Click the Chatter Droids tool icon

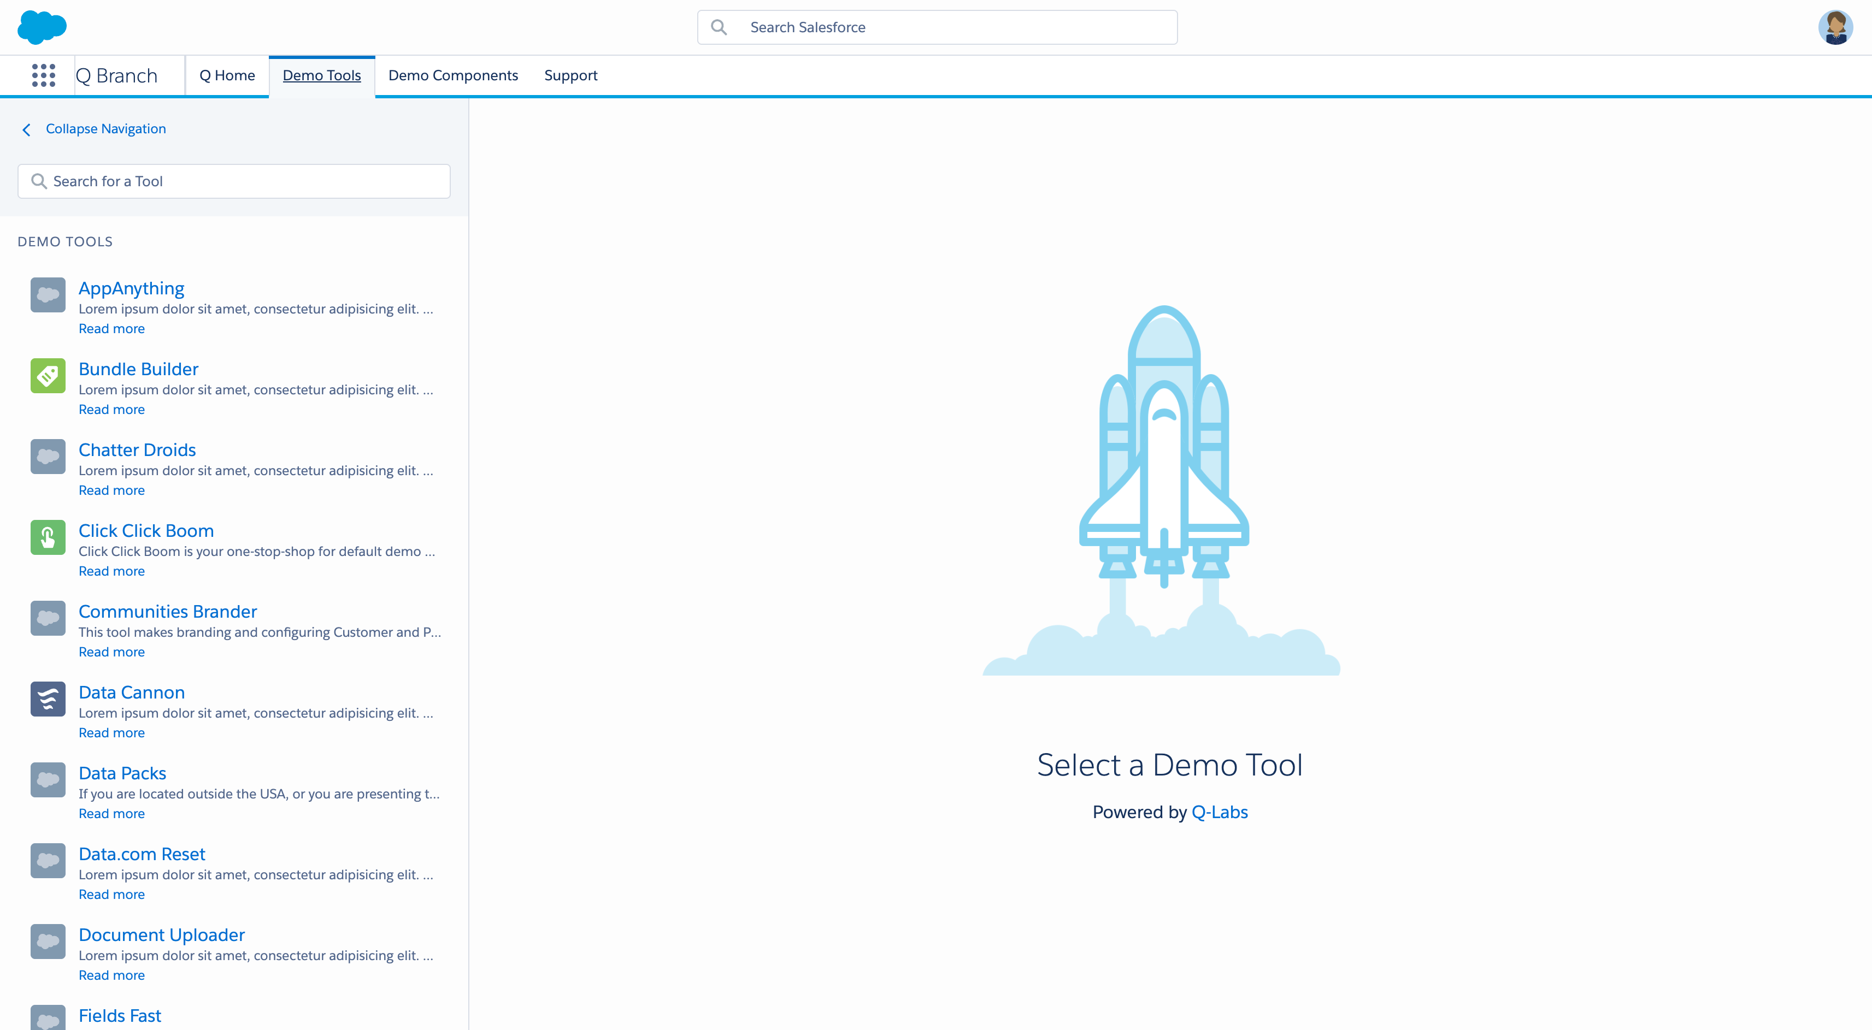[48, 456]
